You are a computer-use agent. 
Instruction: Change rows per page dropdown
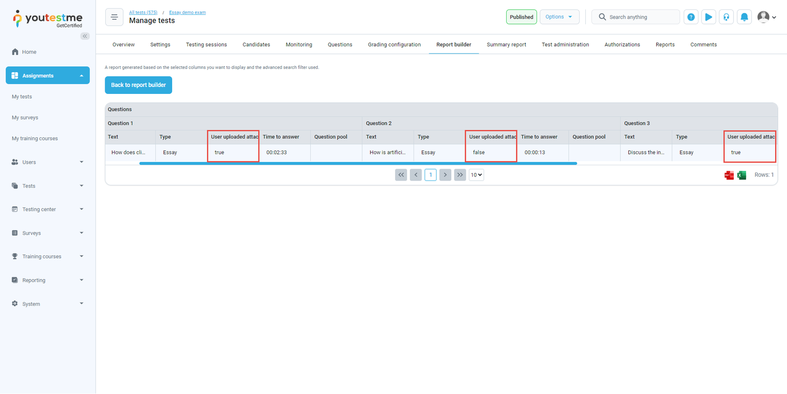(476, 175)
